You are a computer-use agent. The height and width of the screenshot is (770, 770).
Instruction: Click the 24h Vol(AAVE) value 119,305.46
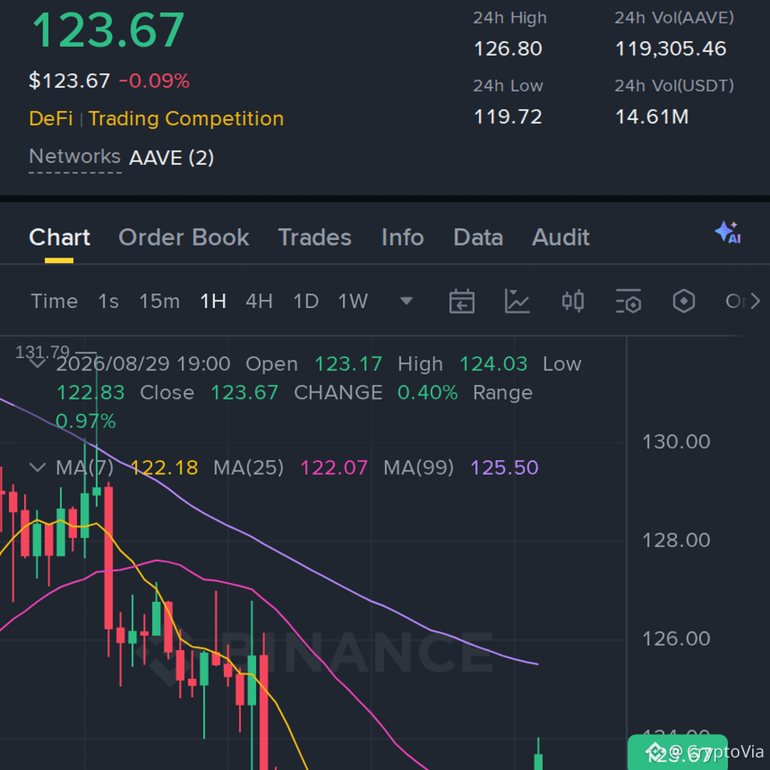pyautogui.click(x=671, y=48)
